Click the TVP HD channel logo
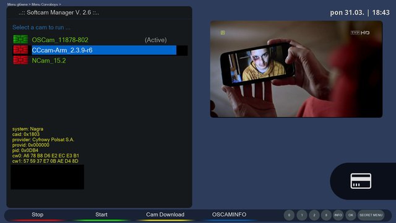396x223 pixels. 360,33
